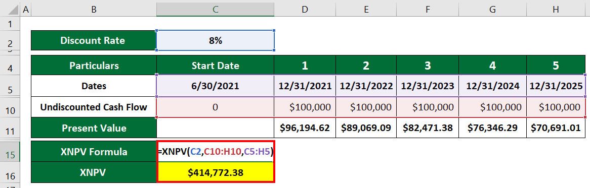Select column header E

(366, 9)
